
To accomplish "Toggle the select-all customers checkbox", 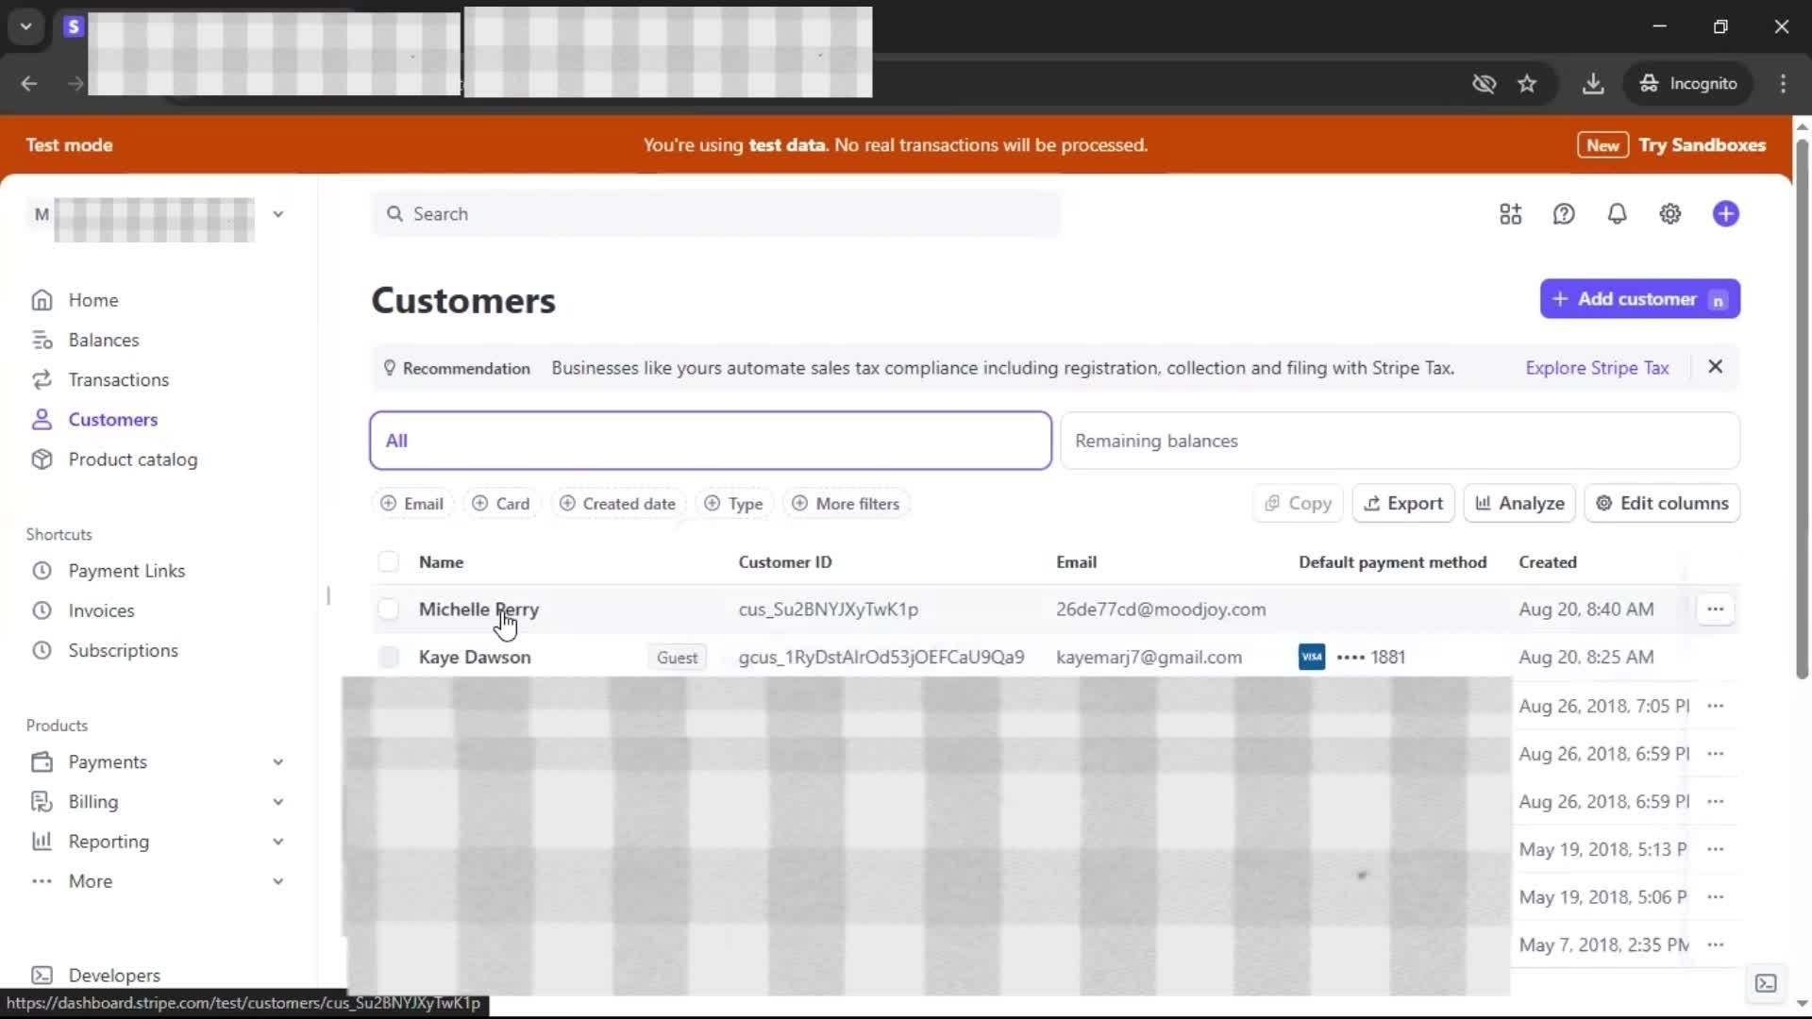I will [388, 562].
